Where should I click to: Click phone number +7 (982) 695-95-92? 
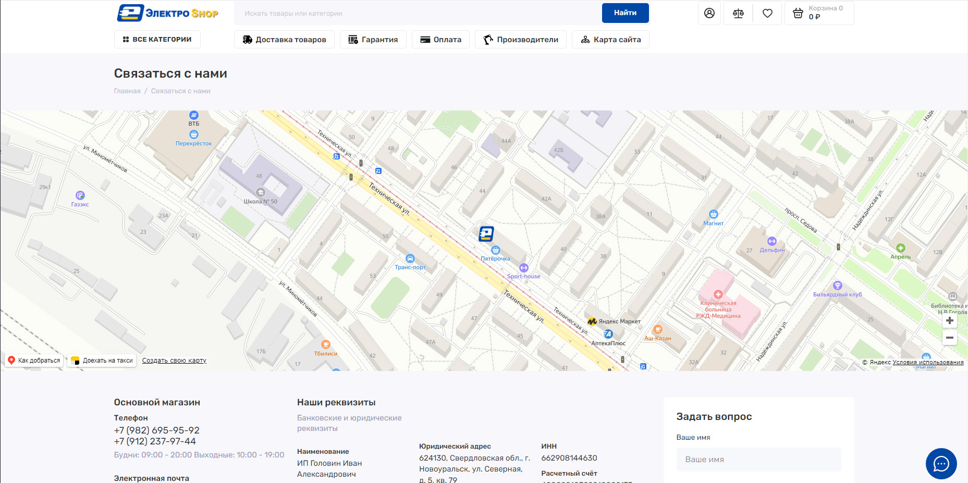pyautogui.click(x=157, y=430)
